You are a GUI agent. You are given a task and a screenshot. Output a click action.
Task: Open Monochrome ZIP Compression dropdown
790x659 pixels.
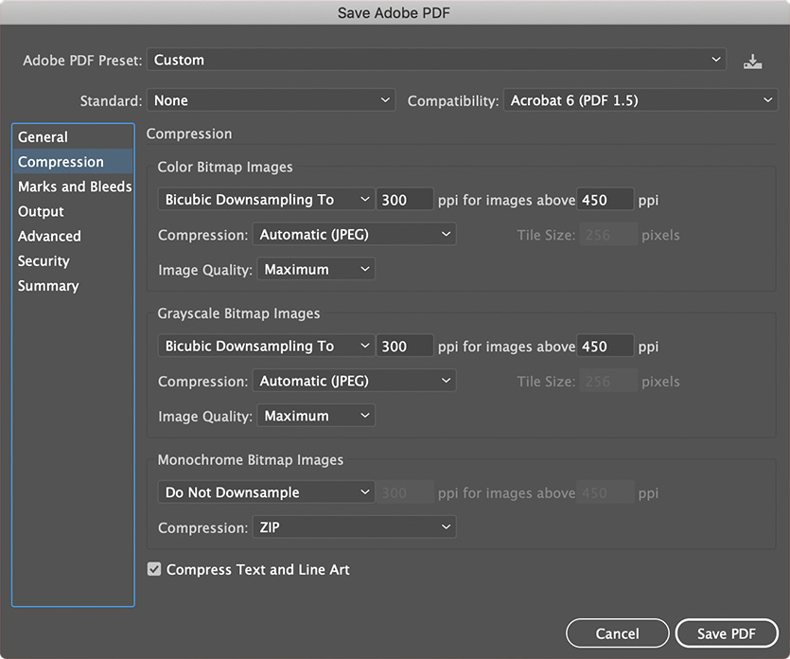tap(354, 526)
